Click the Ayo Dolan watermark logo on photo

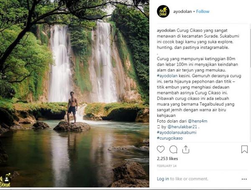[6, 181]
